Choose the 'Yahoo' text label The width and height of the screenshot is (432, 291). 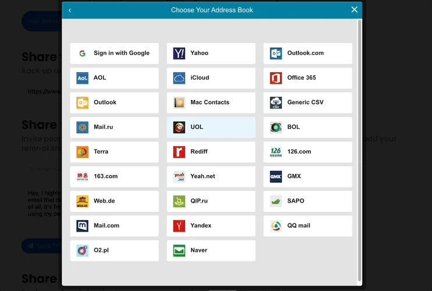coord(199,53)
